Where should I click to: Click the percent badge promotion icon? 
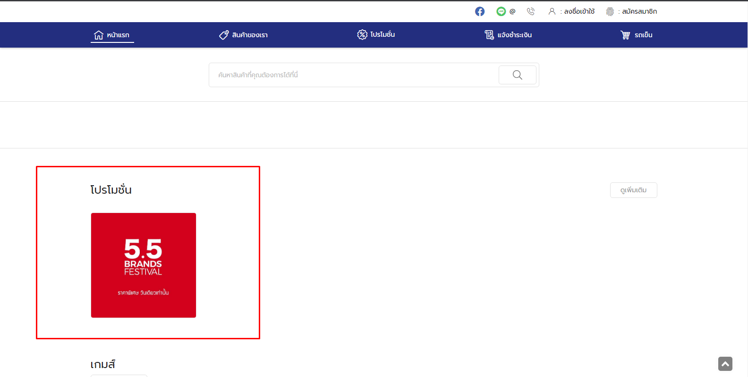pos(362,34)
